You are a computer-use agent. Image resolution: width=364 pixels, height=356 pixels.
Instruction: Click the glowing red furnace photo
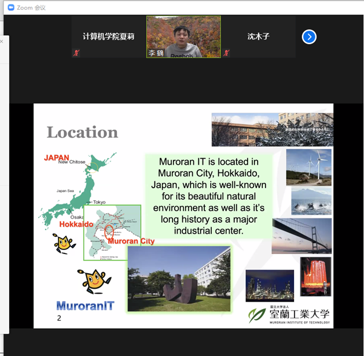(x=315, y=276)
